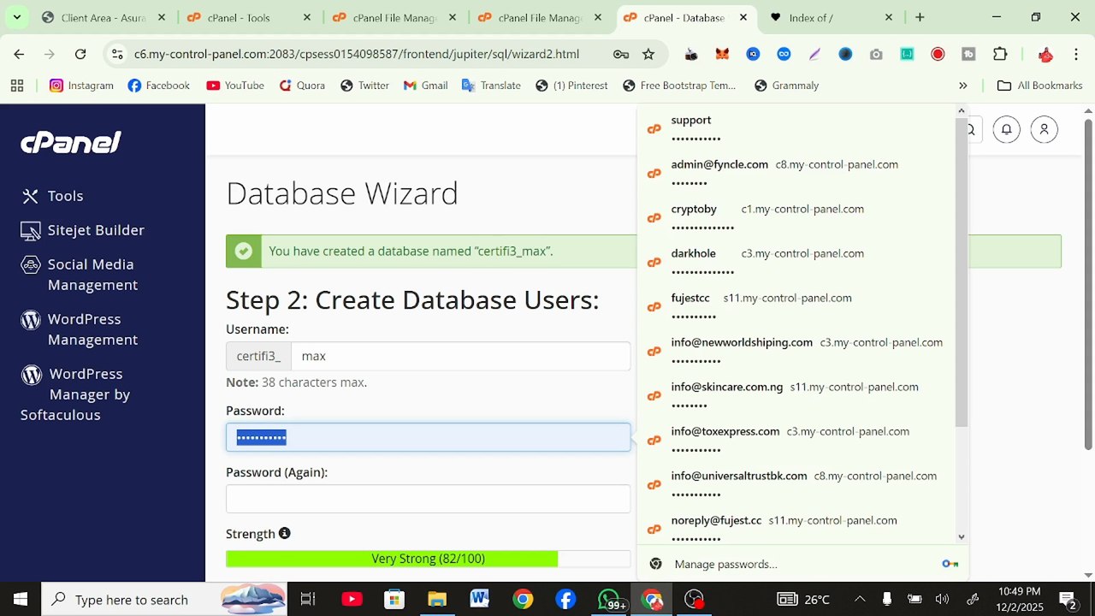Click Windows taskbar search box
This screenshot has height=616, width=1095.
(163, 599)
